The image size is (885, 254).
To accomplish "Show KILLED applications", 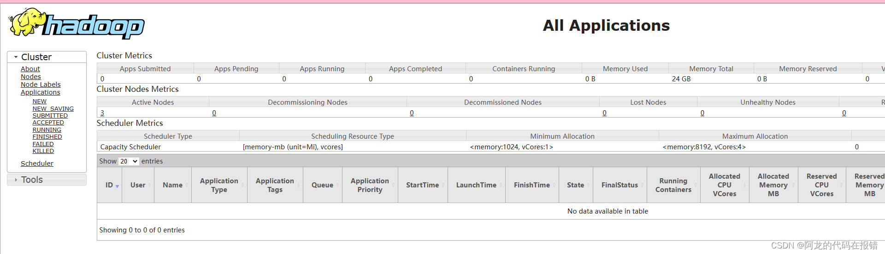I will pyautogui.click(x=43, y=151).
